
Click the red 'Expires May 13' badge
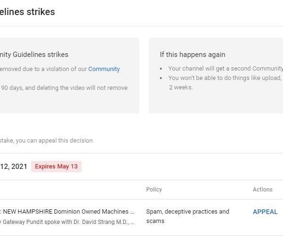point(56,167)
